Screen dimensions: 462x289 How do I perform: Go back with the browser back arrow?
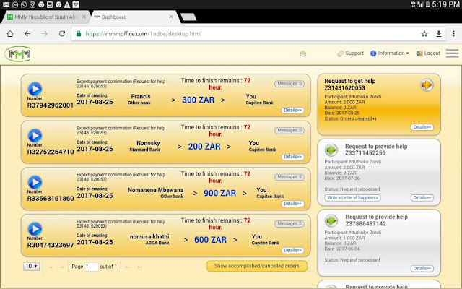click(27, 34)
